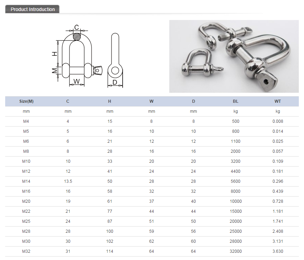The image size is (304, 260).
Task: Click the D label in the side-view drawing
Action: (x=115, y=82)
